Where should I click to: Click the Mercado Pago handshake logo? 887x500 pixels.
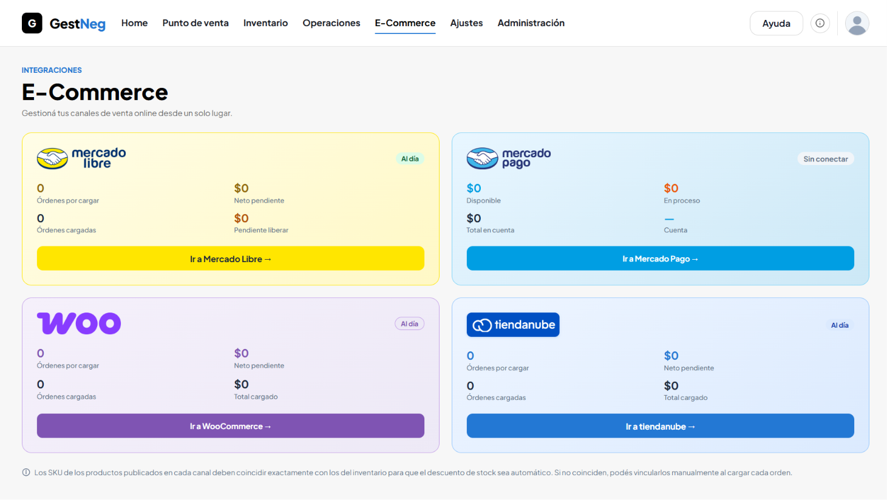point(482,158)
